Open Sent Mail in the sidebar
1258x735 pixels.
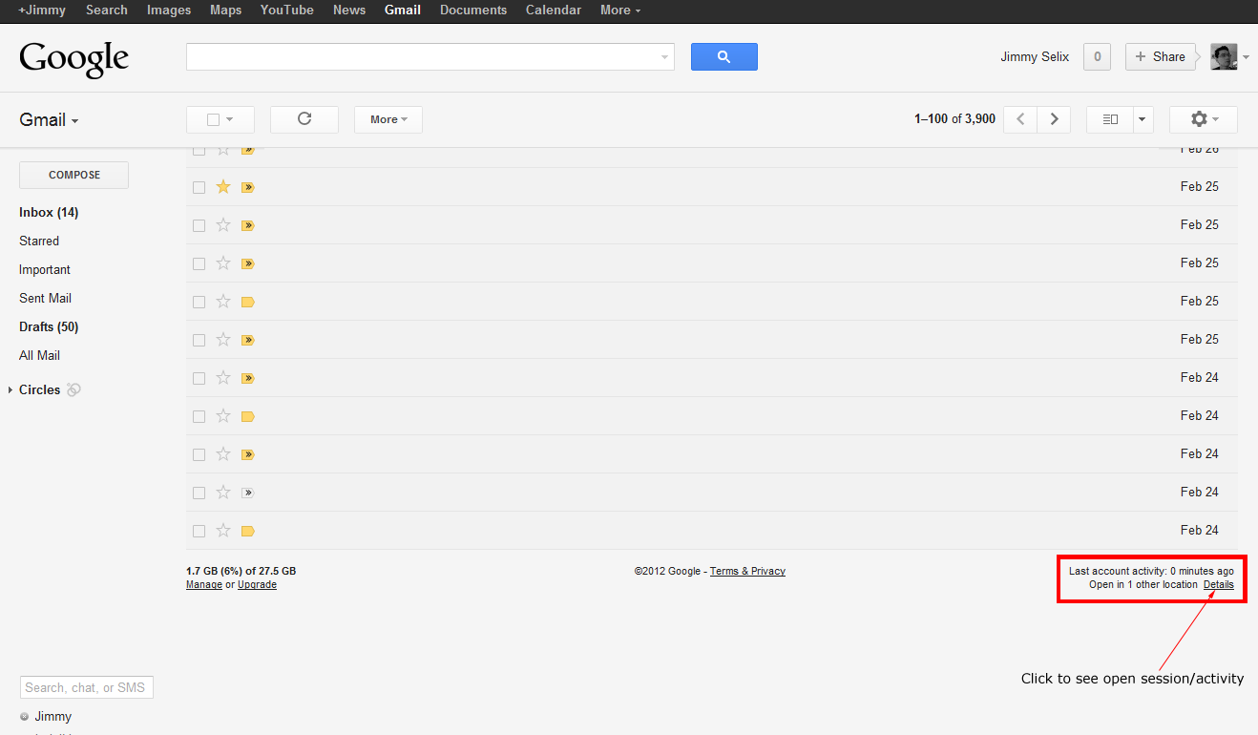point(46,299)
